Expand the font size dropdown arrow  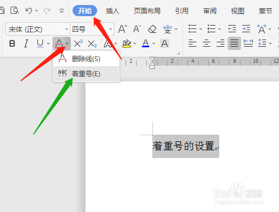tap(110, 29)
